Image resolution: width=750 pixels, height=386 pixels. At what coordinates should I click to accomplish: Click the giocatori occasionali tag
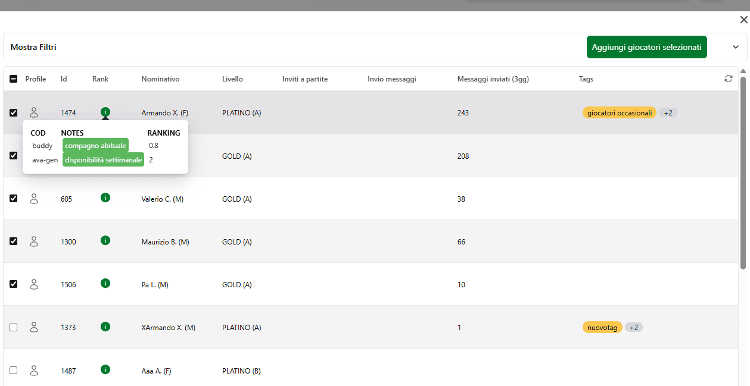pos(620,113)
